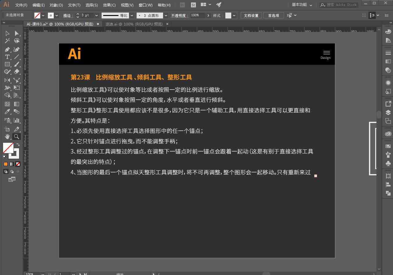Screen dimensions: 393x275
Task: Switch to the 逆选.ai document tab
Action: 134,24
